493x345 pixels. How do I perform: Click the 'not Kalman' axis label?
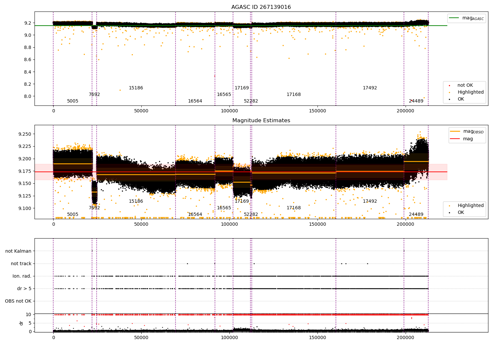[x=18, y=251]
